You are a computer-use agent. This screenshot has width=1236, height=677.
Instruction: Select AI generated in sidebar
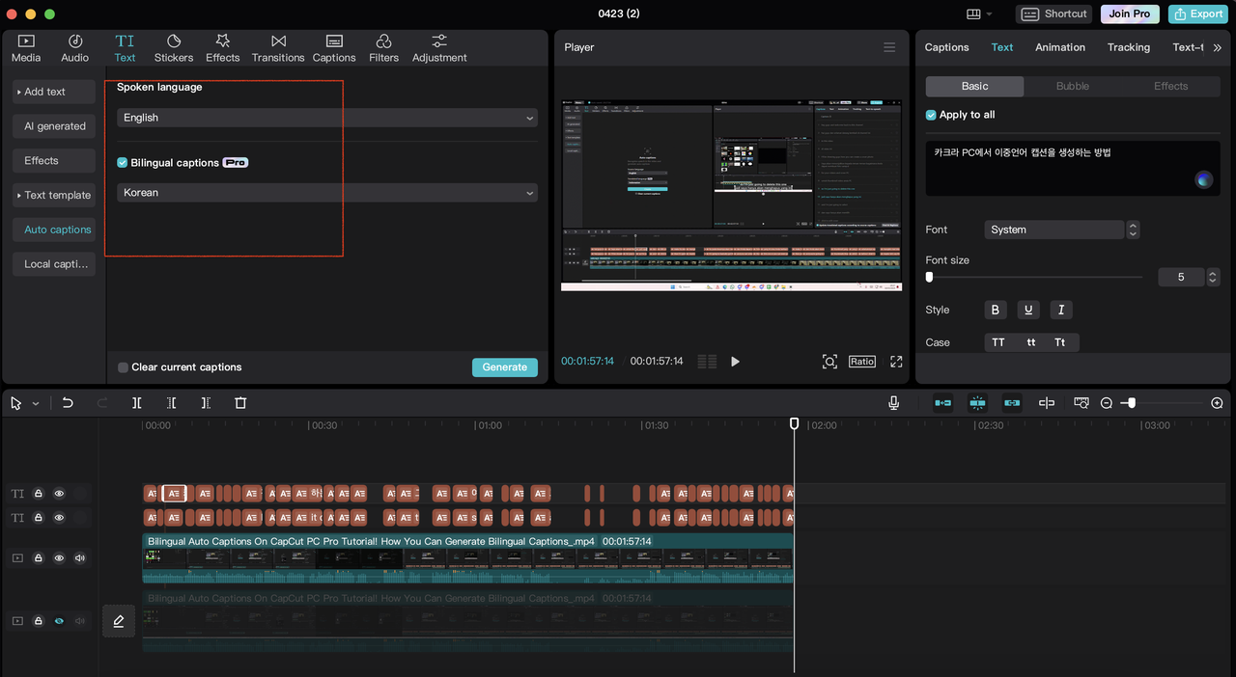tap(54, 126)
